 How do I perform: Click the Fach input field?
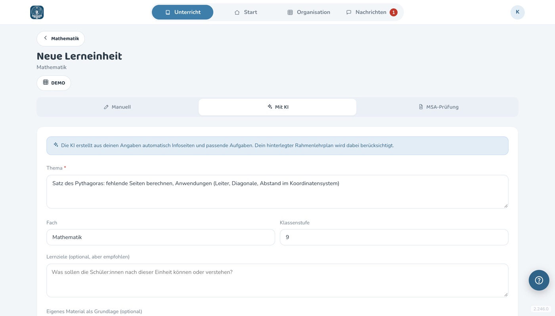tap(161, 237)
